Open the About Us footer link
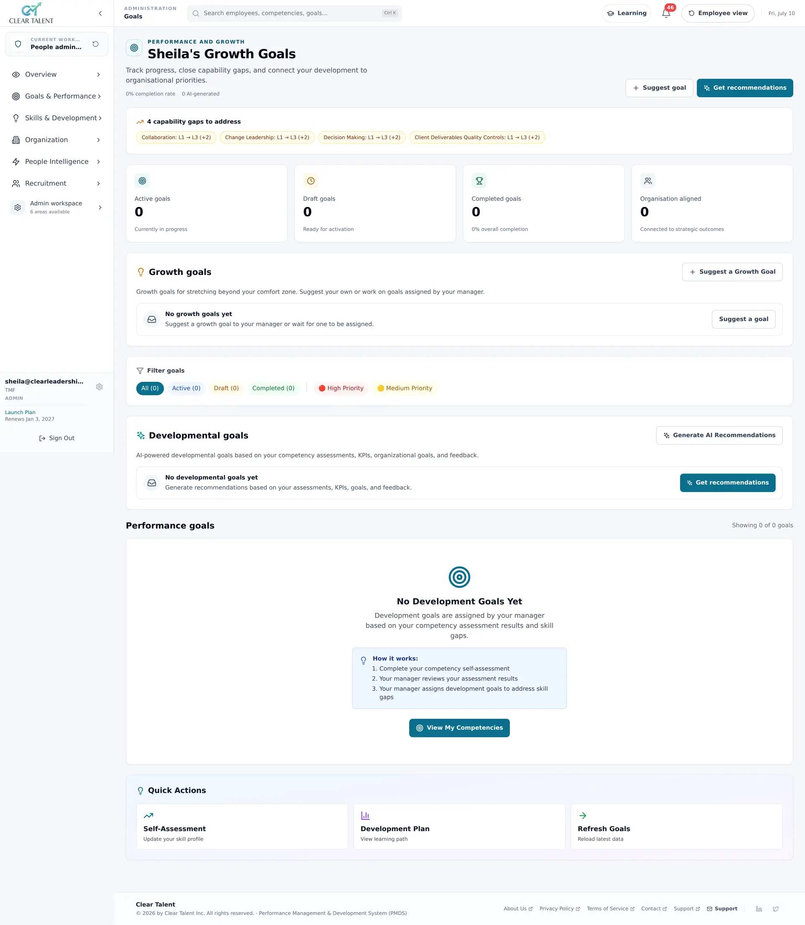The image size is (805, 925). (518, 909)
